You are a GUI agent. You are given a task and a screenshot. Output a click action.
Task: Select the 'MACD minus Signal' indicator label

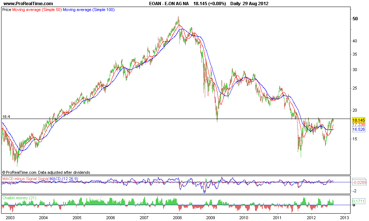20,179
